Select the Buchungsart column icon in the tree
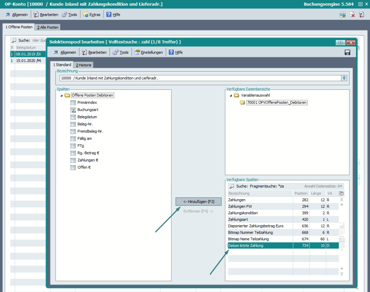Image resolution: width=370 pixels, height=292 pixels. 73,110
